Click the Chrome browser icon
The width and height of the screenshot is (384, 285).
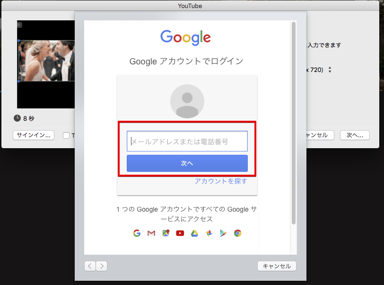click(x=237, y=233)
